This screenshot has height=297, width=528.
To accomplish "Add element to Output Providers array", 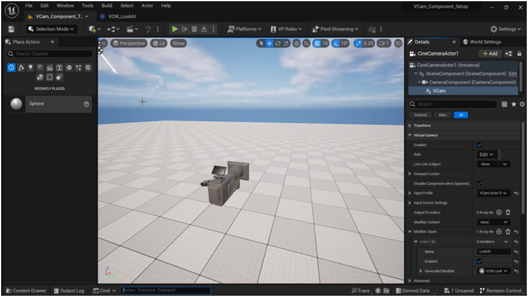I will (499, 212).
